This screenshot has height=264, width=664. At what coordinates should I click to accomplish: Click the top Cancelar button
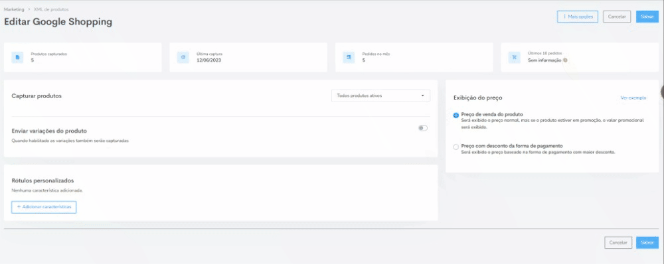(617, 17)
